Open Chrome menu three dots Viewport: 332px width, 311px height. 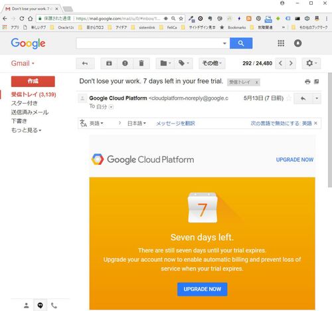click(x=327, y=19)
